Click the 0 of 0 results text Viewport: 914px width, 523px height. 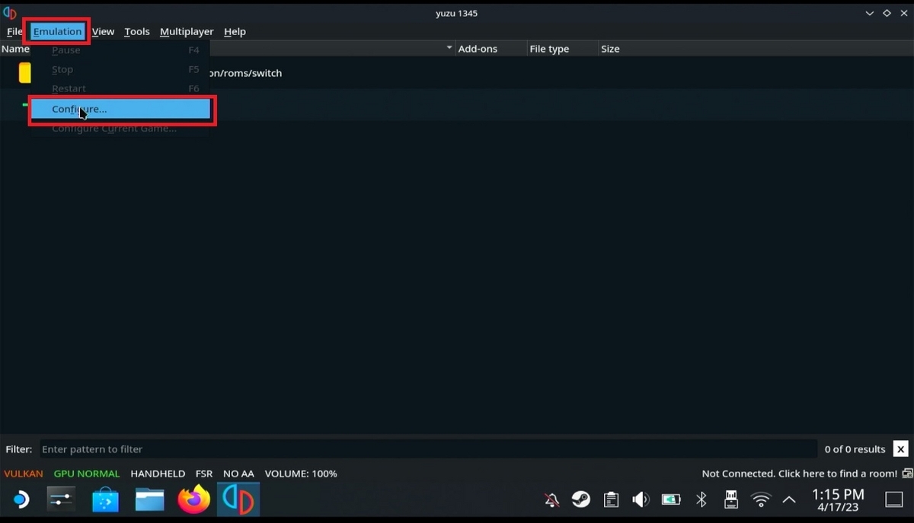[x=855, y=449]
